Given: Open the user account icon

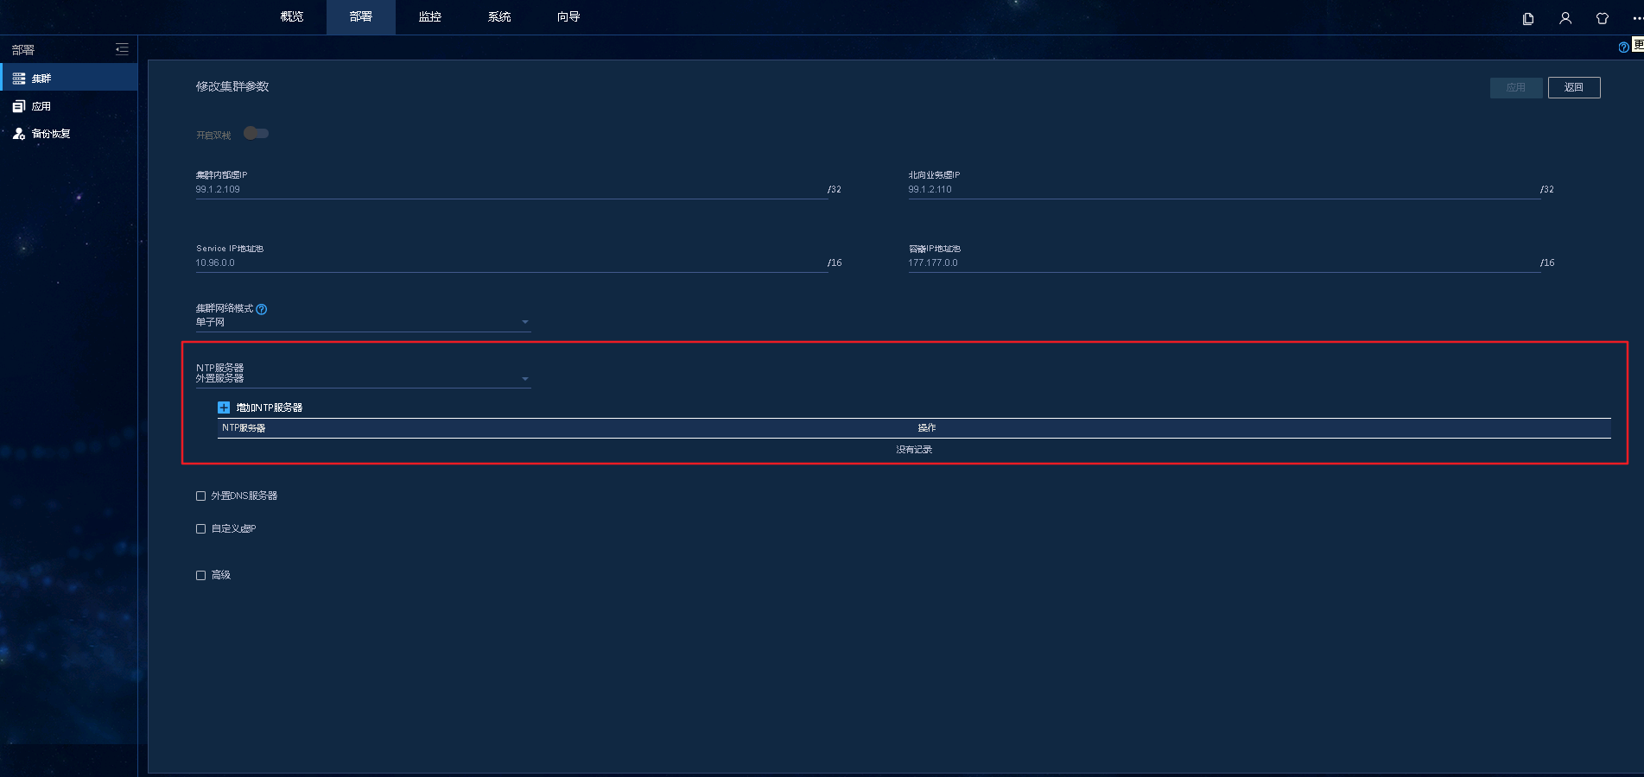Looking at the screenshot, I should coord(1565,18).
